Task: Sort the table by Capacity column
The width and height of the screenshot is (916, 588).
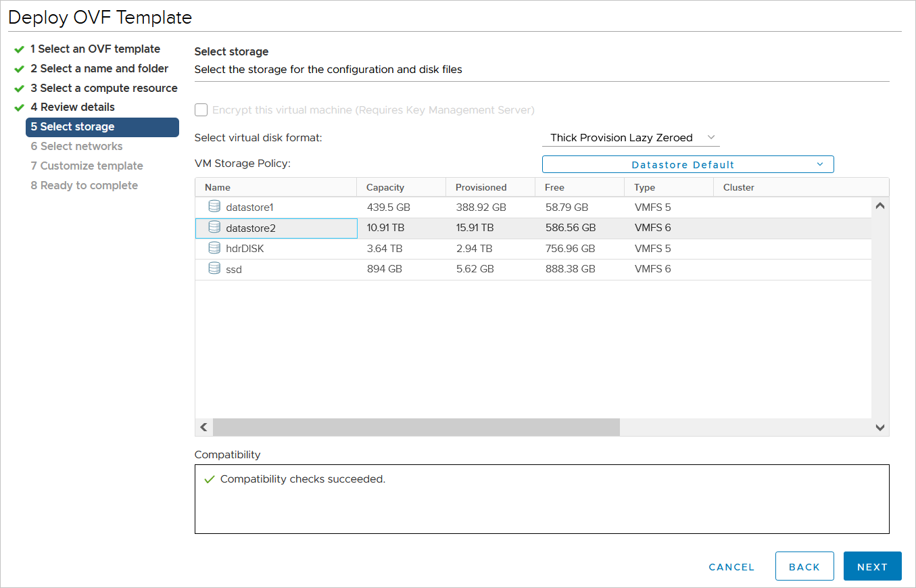Action: point(385,187)
